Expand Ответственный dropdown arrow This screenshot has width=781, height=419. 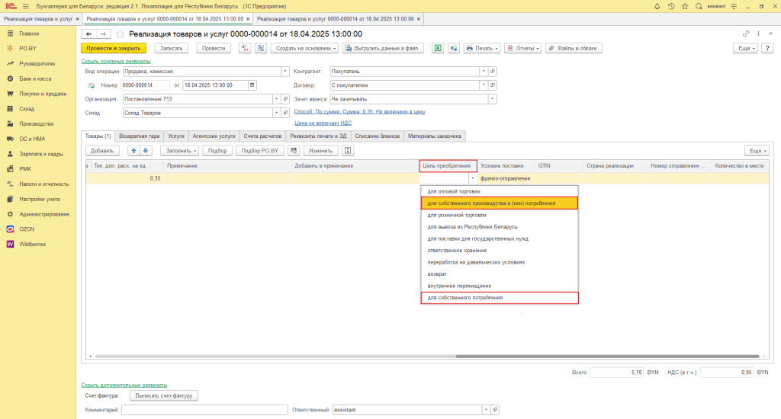[x=486, y=410]
